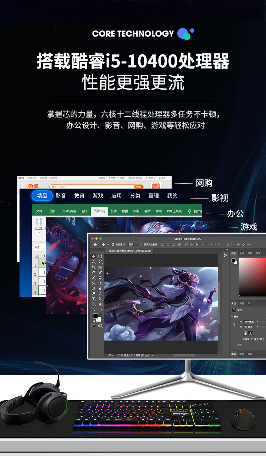Select the Crop tool

click(93, 267)
